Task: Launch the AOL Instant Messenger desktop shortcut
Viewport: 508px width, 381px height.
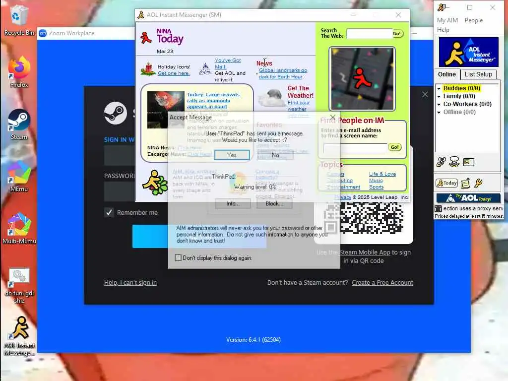Action: 19,336
